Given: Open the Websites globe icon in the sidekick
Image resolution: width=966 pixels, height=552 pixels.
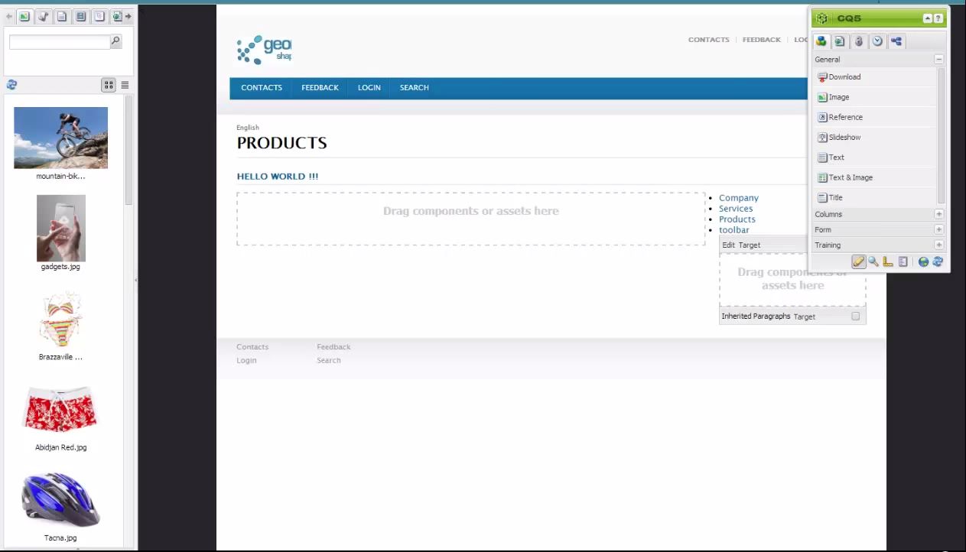Looking at the screenshot, I should coord(923,261).
